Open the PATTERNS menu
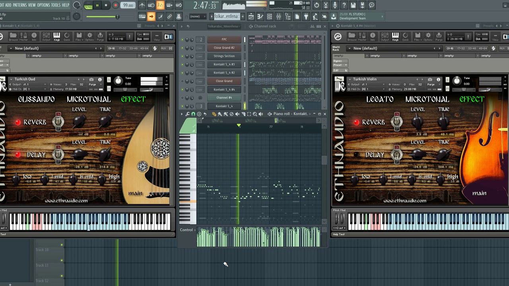Screen dimensions: 509x286 19,5
